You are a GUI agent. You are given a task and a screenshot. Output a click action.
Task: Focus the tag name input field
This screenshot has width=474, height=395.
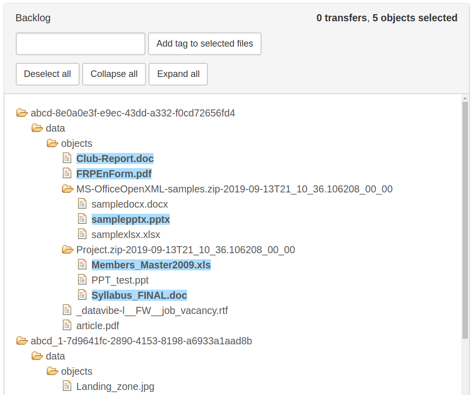coord(81,44)
